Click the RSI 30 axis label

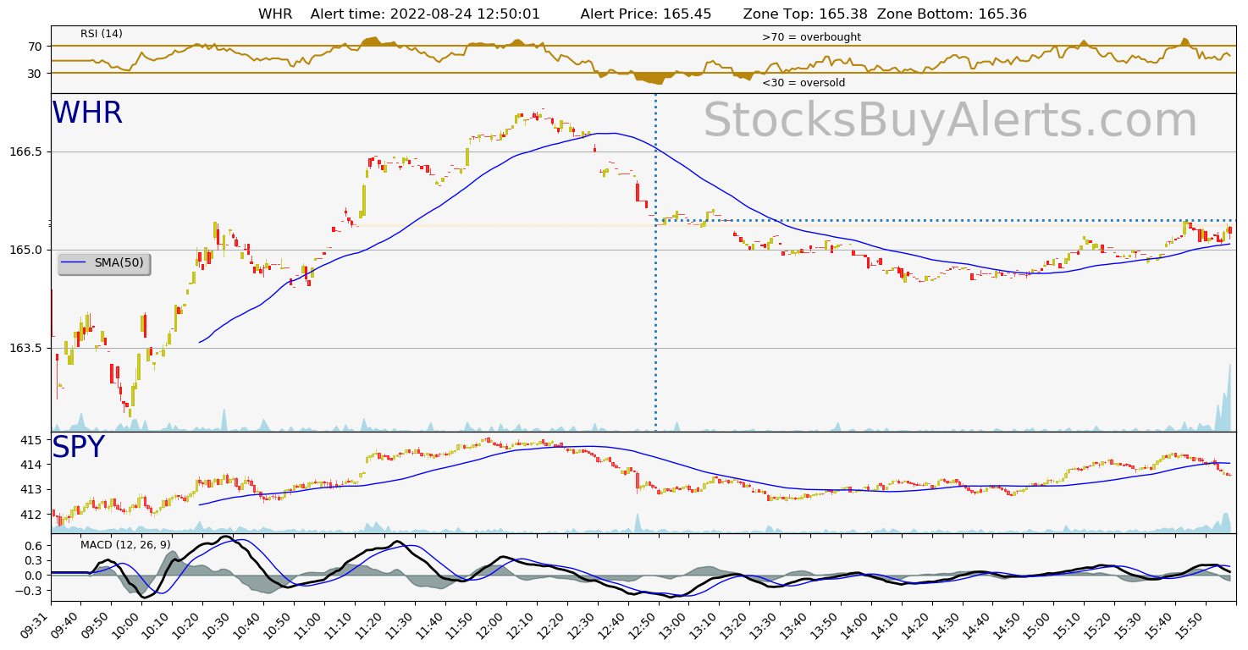click(35, 73)
